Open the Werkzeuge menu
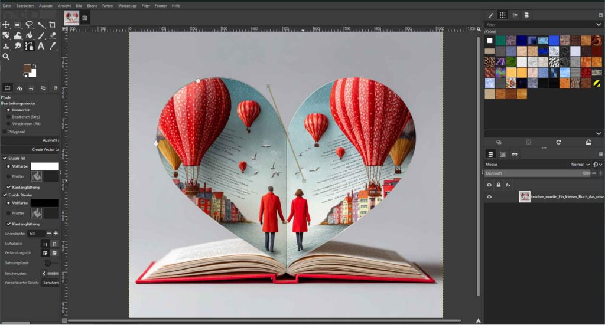The height and width of the screenshot is (325, 605). 128,6
